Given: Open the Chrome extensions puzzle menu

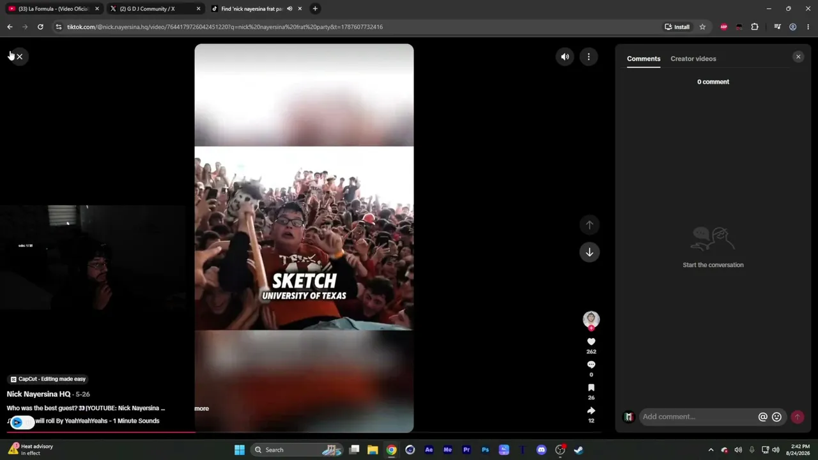Looking at the screenshot, I should pyautogui.click(x=755, y=27).
